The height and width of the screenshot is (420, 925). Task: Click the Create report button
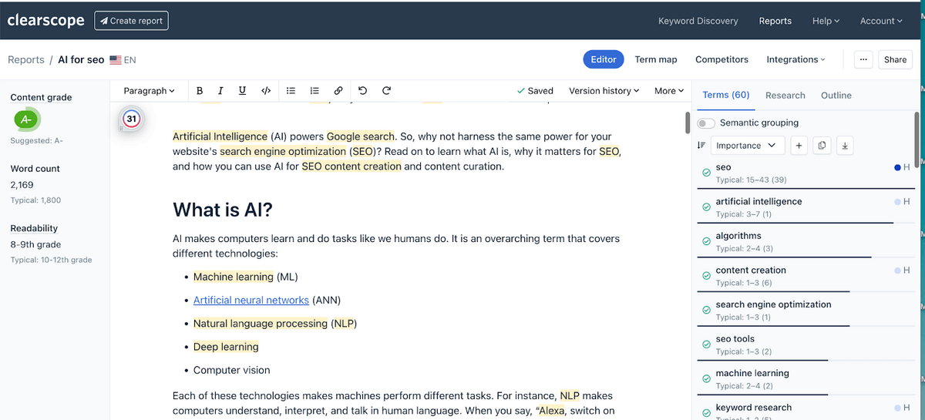pyautogui.click(x=132, y=21)
